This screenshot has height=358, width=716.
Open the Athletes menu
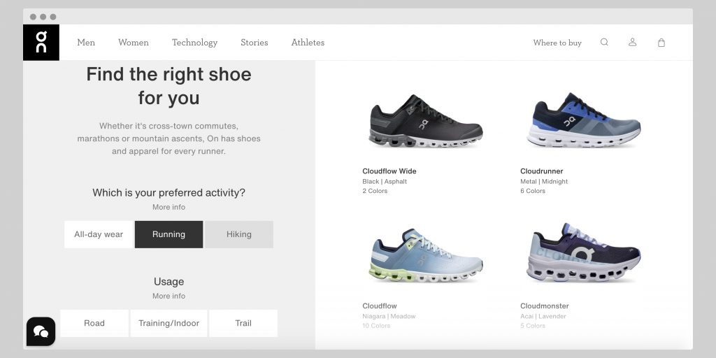pos(308,43)
